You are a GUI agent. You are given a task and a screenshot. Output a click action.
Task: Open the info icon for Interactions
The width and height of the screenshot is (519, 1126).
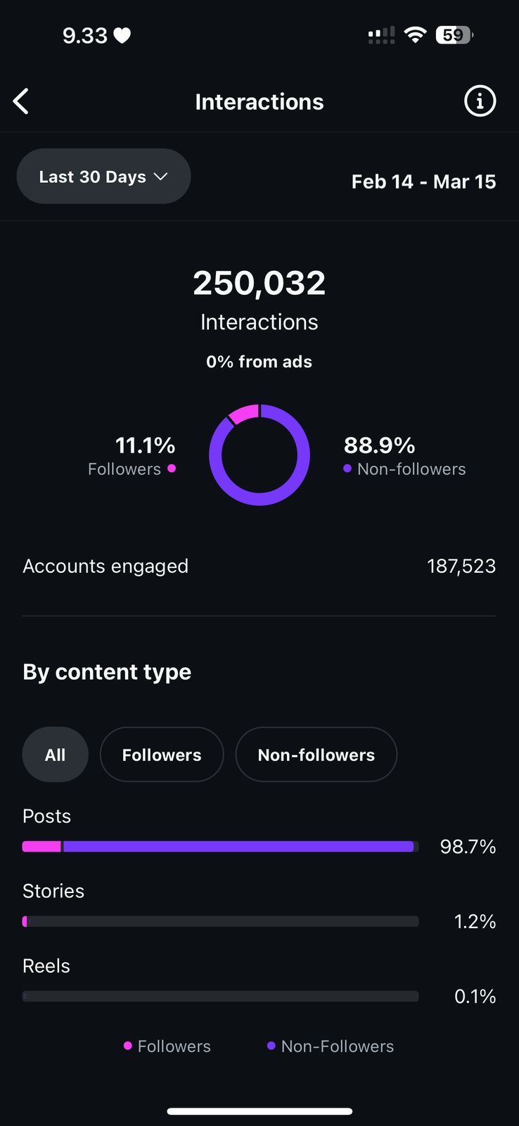(x=480, y=101)
